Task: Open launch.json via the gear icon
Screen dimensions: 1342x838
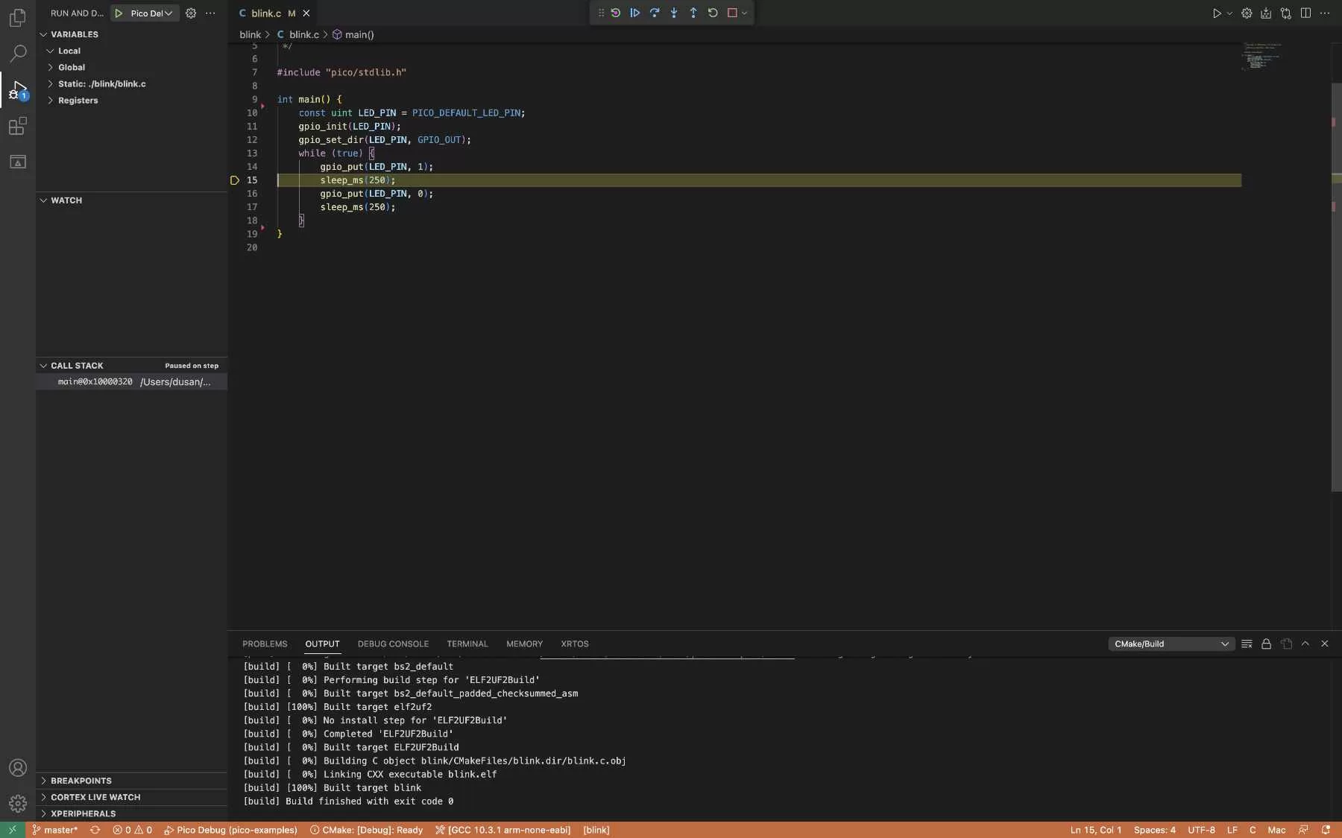Action: click(191, 13)
